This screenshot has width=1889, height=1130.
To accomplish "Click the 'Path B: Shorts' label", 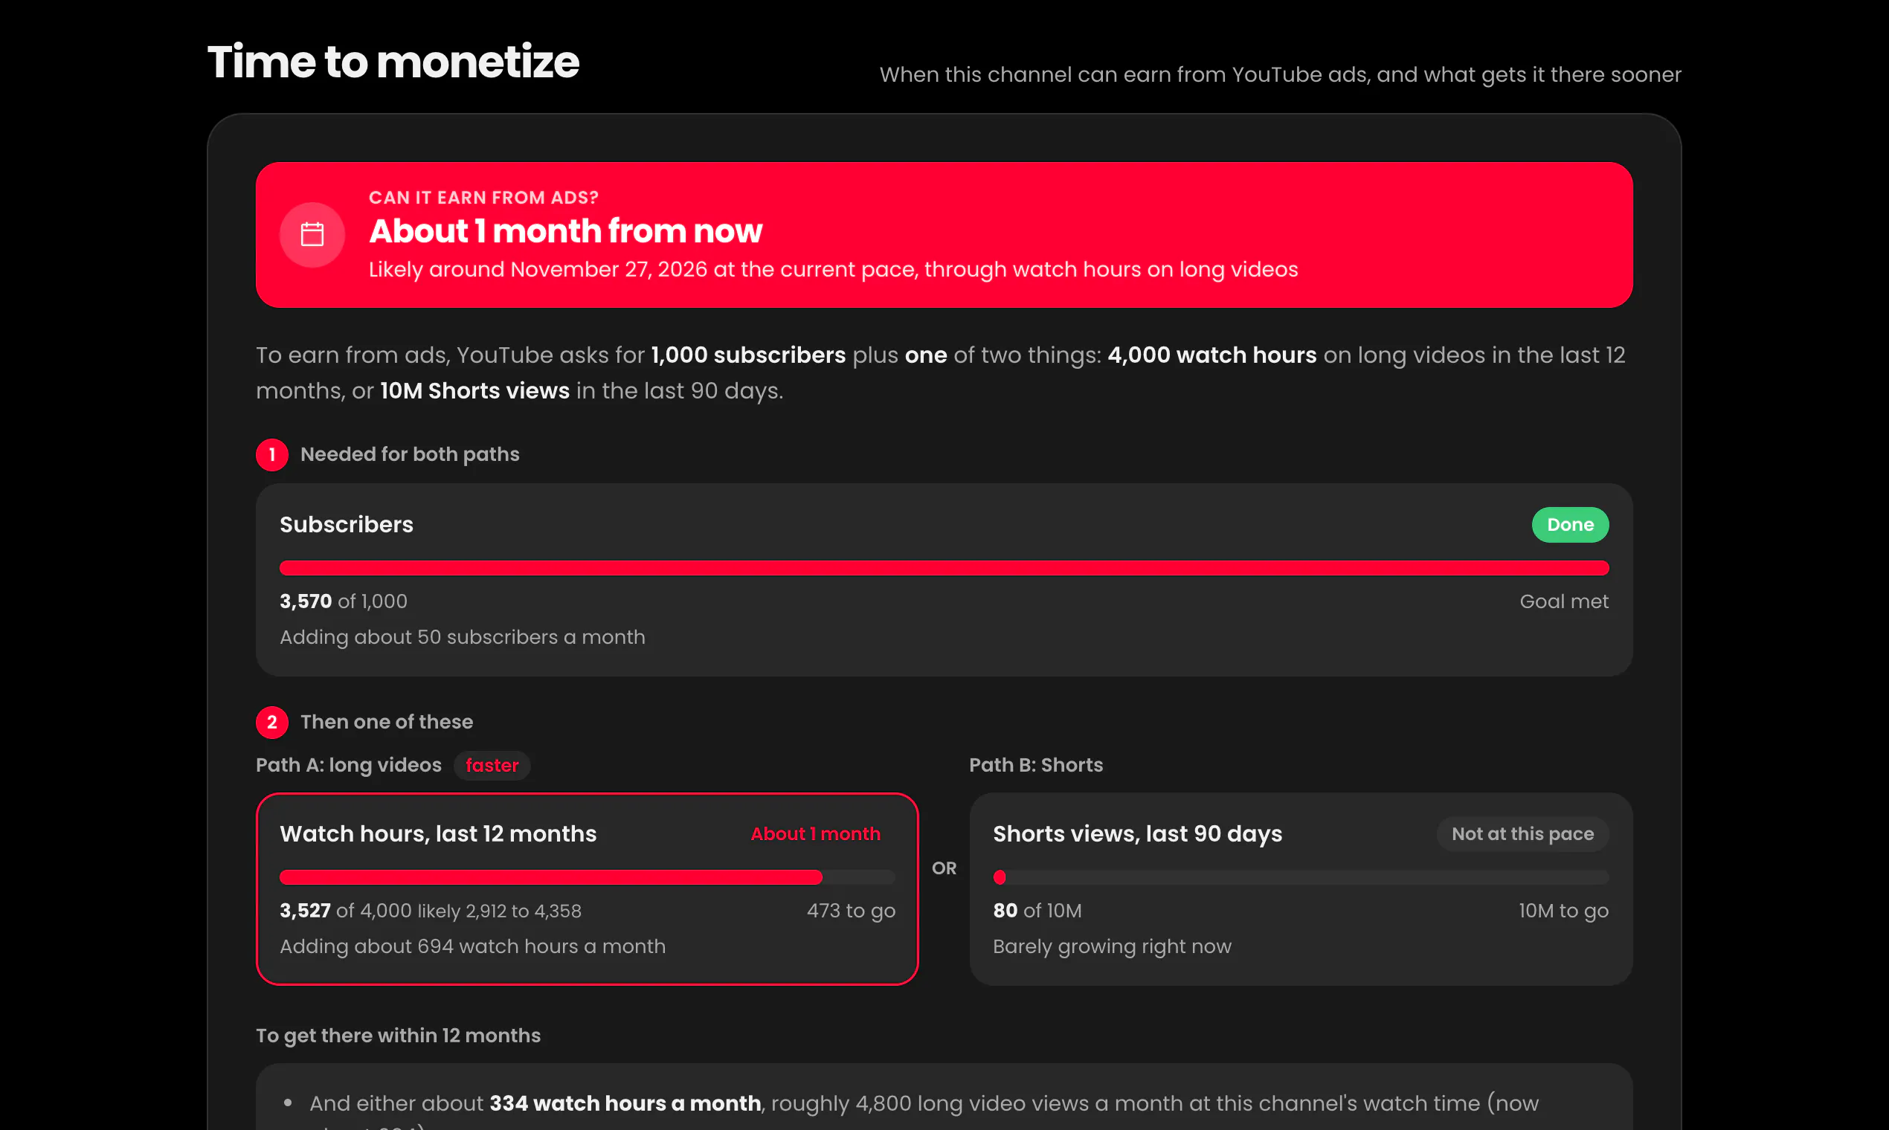I will click(x=1036, y=765).
